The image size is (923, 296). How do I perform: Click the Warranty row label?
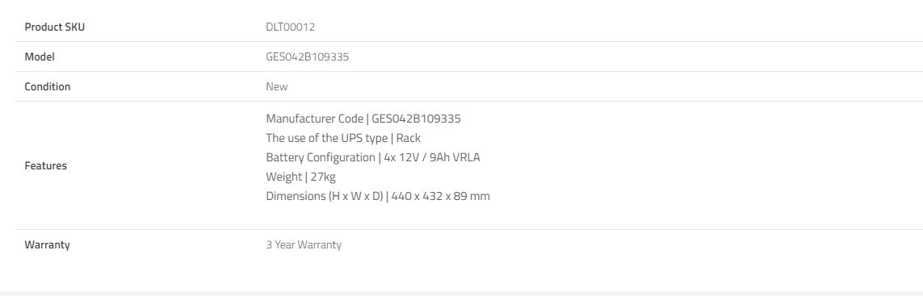pyautogui.click(x=47, y=244)
